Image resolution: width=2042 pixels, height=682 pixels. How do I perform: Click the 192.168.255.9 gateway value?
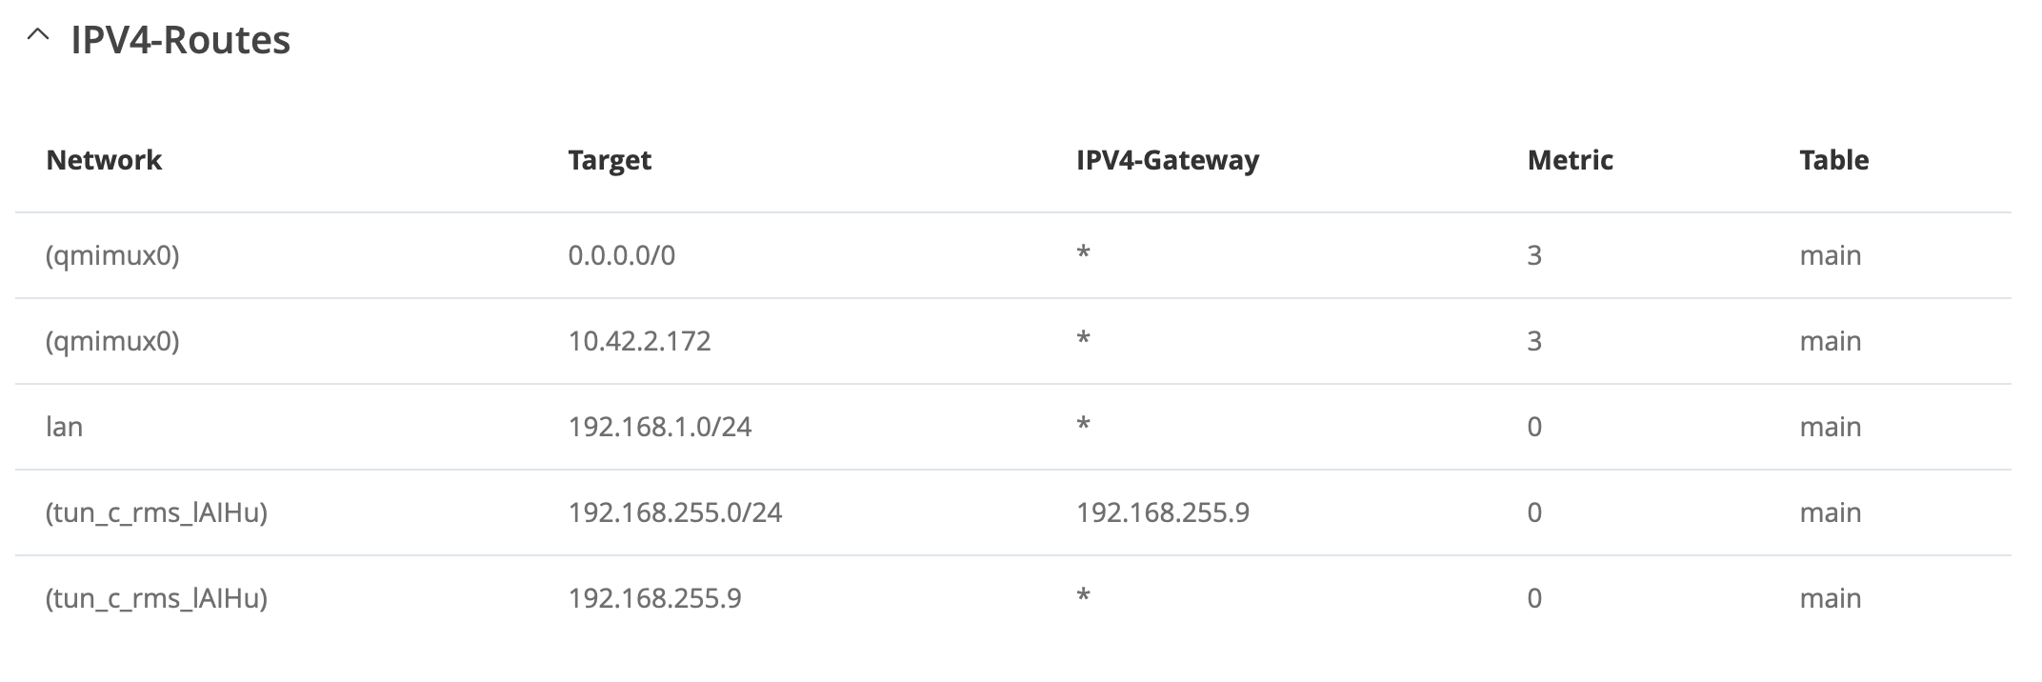point(1163,512)
